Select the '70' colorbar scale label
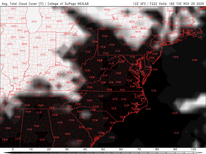The image size is (206, 154). pyautogui.click(x=139, y=149)
